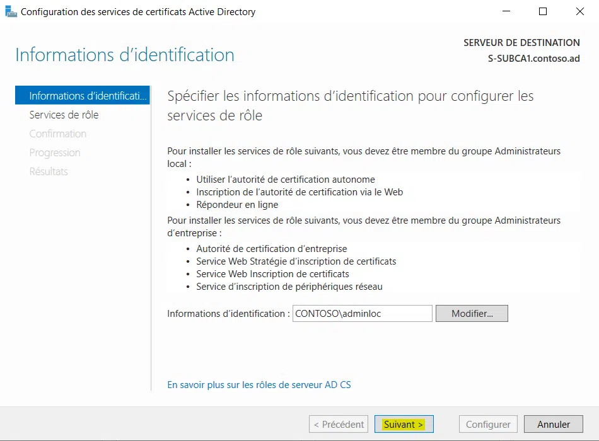Select the Confirmation step in sidebar

(x=57, y=134)
